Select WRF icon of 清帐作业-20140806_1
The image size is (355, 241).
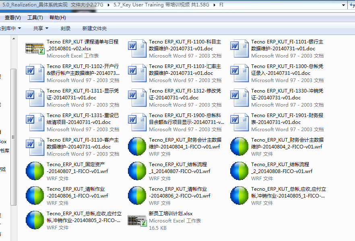(35, 196)
